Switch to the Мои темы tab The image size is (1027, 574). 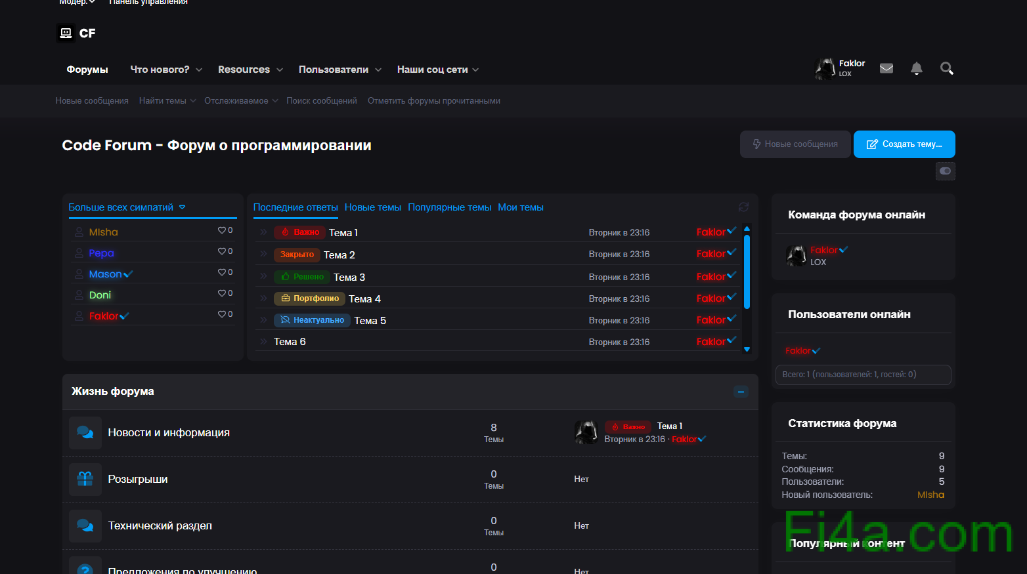pos(520,207)
